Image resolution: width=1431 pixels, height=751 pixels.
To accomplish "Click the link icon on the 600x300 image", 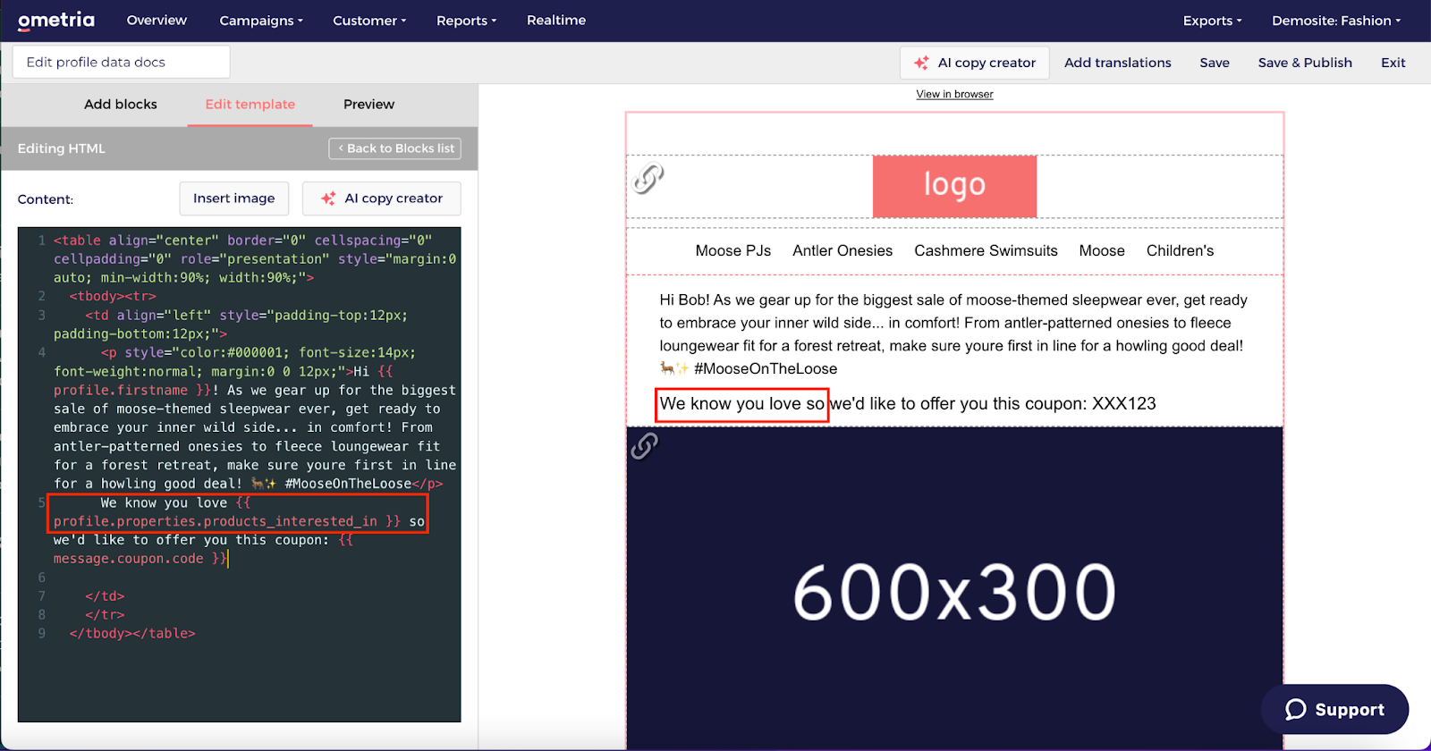I will (x=644, y=445).
